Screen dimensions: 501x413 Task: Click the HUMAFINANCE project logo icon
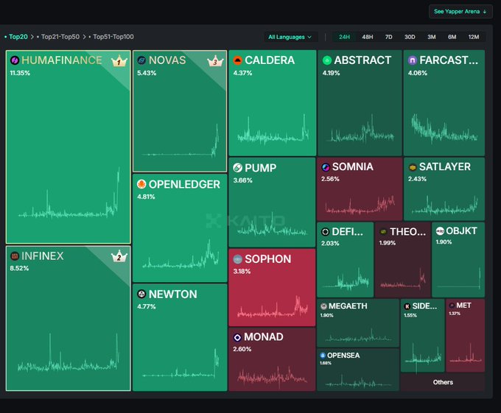15,60
